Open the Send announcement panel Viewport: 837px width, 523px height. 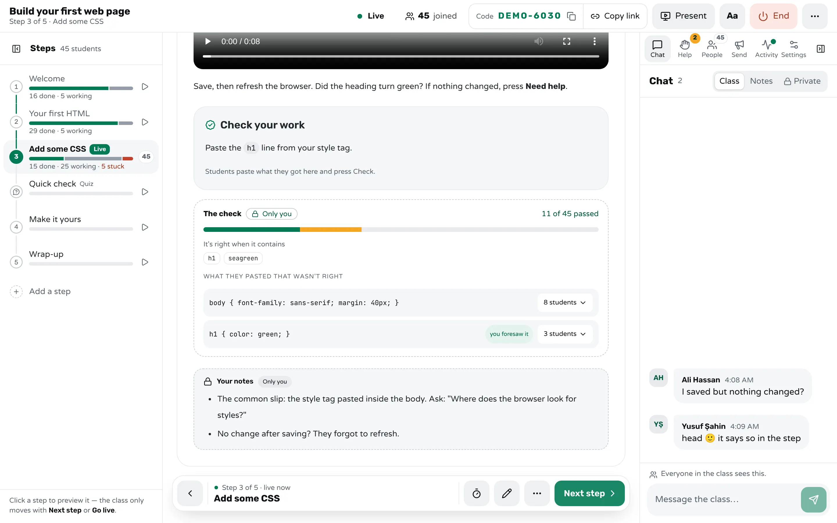[x=739, y=49]
